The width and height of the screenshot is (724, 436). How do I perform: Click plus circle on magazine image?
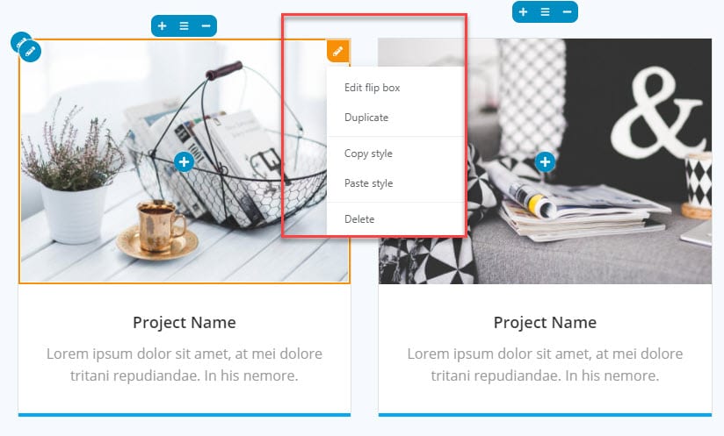click(x=545, y=161)
